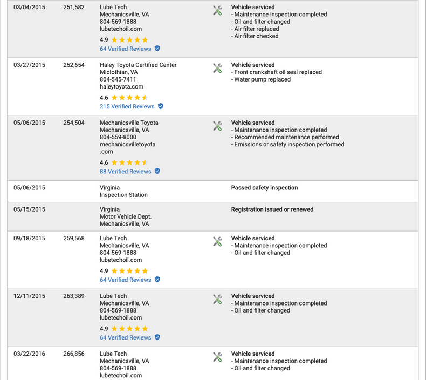Click the haleytoyota.com website text
426x380 pixels.
click(121, 86)
